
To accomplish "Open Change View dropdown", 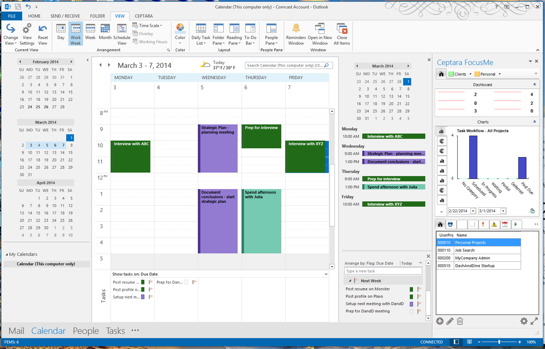I will 11,34.
